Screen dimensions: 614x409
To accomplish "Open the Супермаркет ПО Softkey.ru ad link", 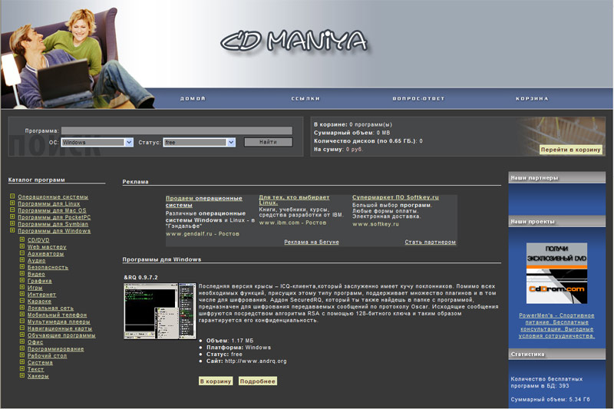I will pos(395,197).
